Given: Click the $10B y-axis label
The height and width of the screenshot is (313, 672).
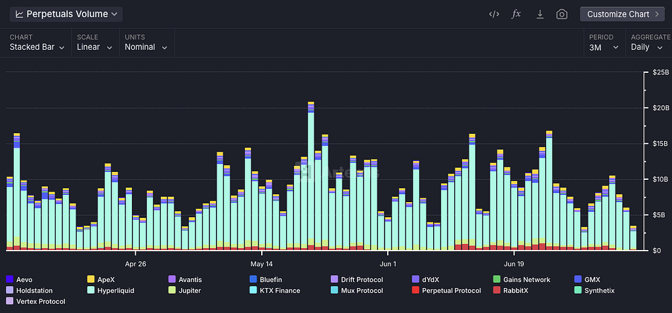Looking at the screenshot, I should (x=659, y=178).
